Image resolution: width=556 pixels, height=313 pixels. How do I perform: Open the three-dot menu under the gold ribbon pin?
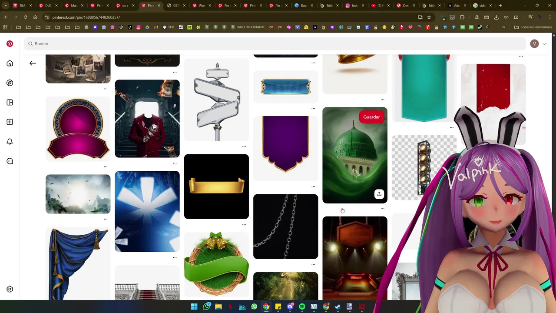click(244, 224)
